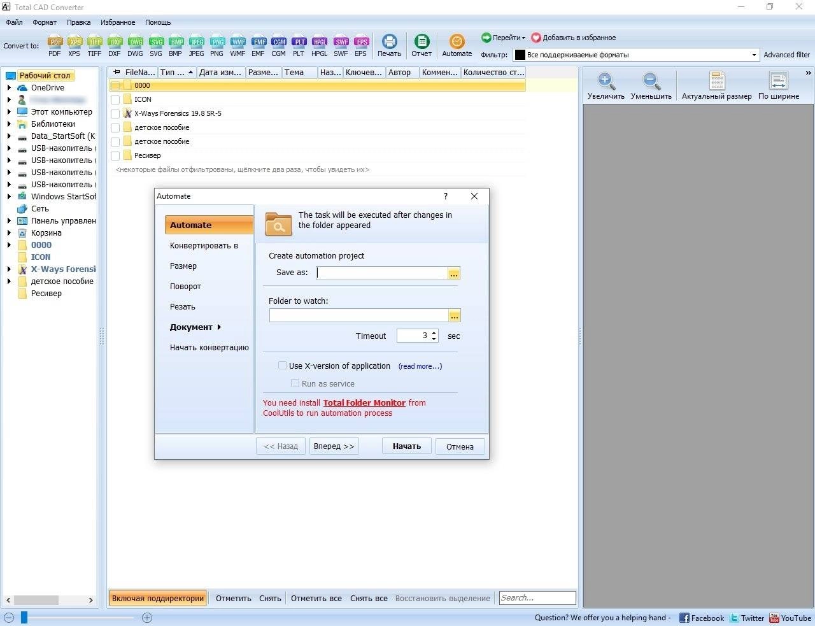Browse for the Save as path
The image size is (815, 626).
point(453,273)
